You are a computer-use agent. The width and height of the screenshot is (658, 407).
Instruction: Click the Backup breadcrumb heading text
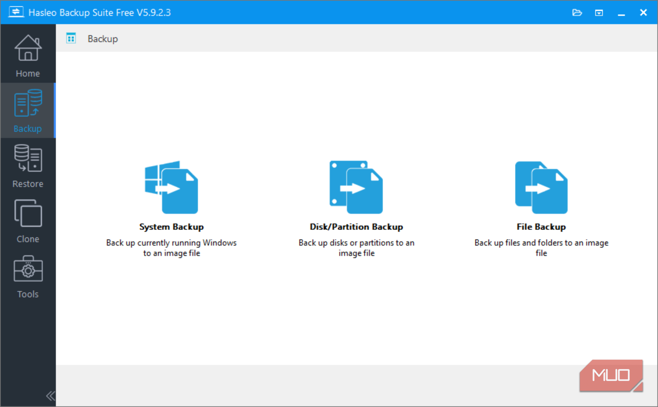pyautogui.click(x=103, y=39)
